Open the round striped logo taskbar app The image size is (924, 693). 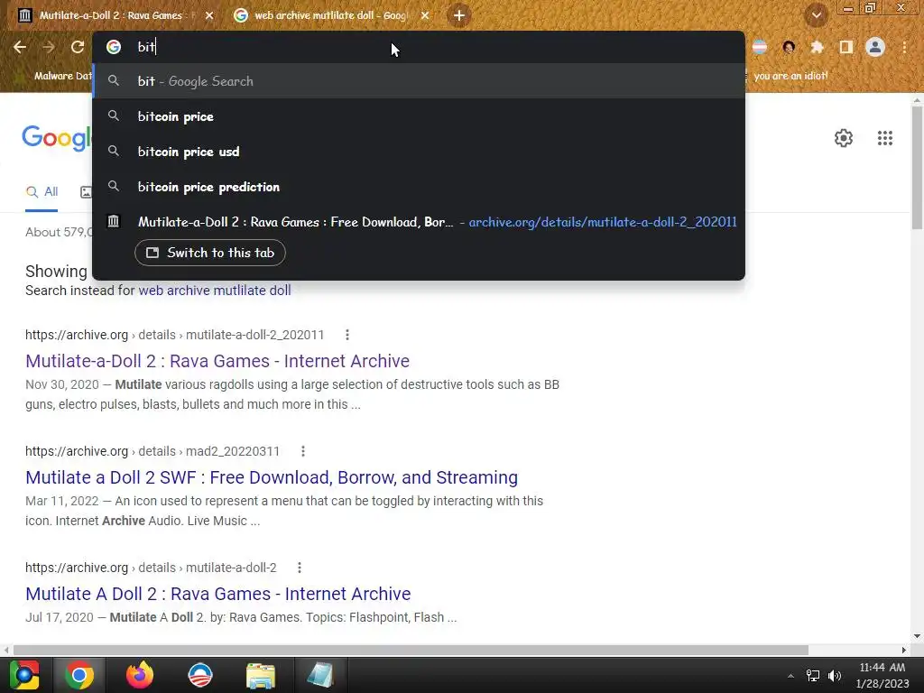coord(199,675)
